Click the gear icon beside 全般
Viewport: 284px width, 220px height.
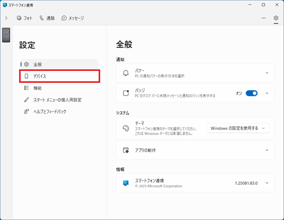[26, 64]
